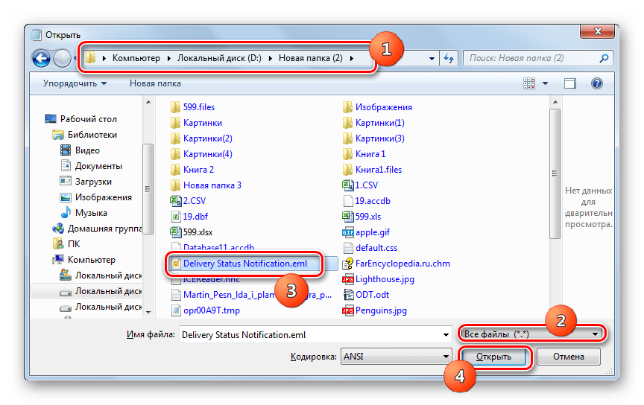This screenshot has height=405, width=644.
Task: Click the greyed Forward navigation arrow
Action: [63, 58]
